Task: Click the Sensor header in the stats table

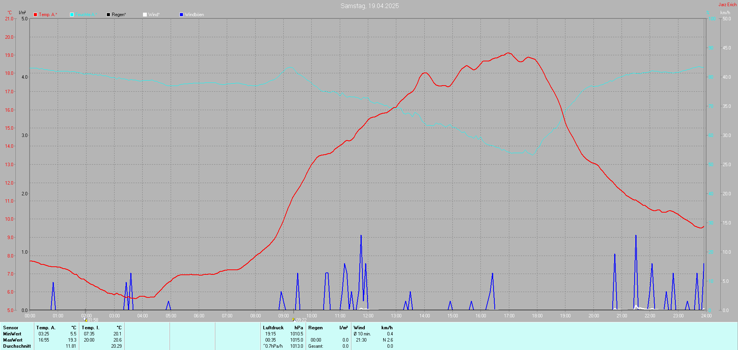Action: tap(11, 328)
